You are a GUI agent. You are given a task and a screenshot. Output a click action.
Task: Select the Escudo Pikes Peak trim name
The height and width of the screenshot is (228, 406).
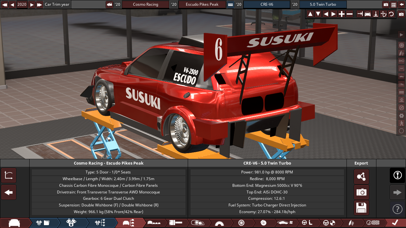pyautogui.click(x=202, y=4)
